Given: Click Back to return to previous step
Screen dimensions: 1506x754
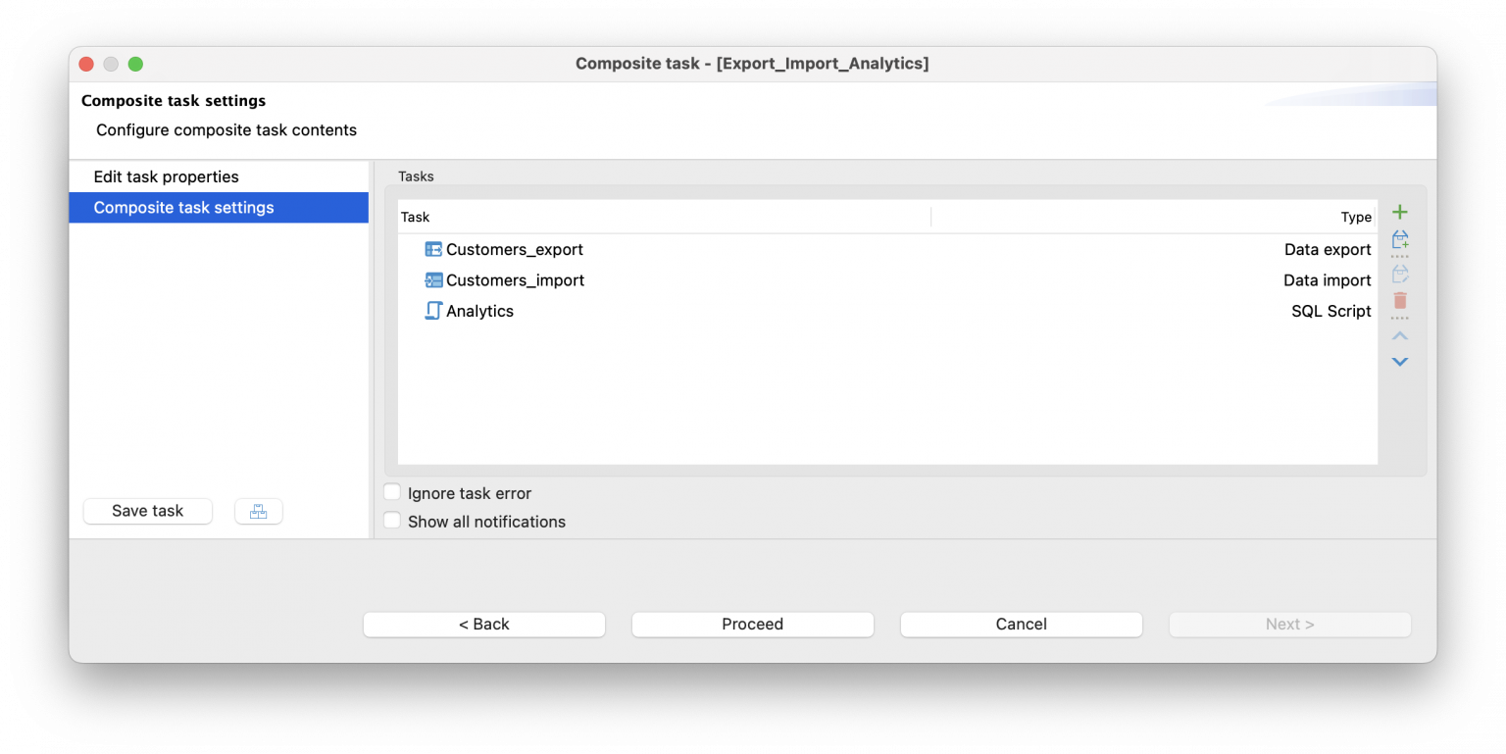Looking at the screenshot, I should tap(483, 624).
